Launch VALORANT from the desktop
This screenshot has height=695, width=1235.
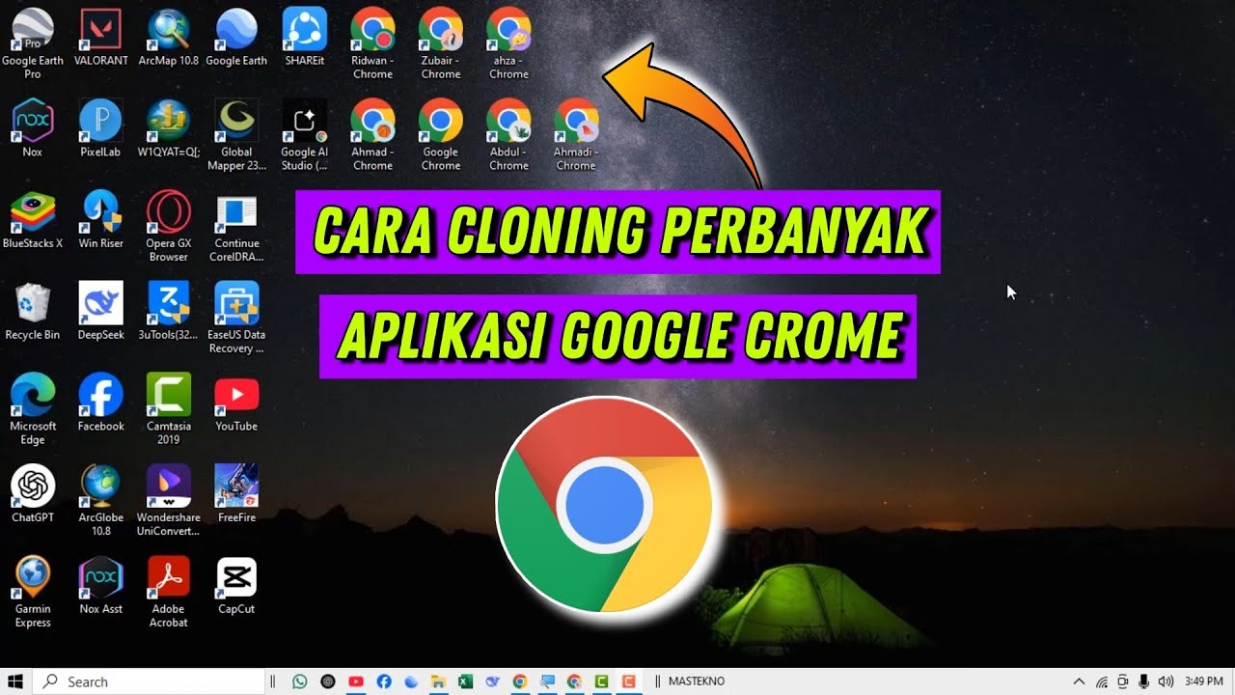click(x=100, y=37)
